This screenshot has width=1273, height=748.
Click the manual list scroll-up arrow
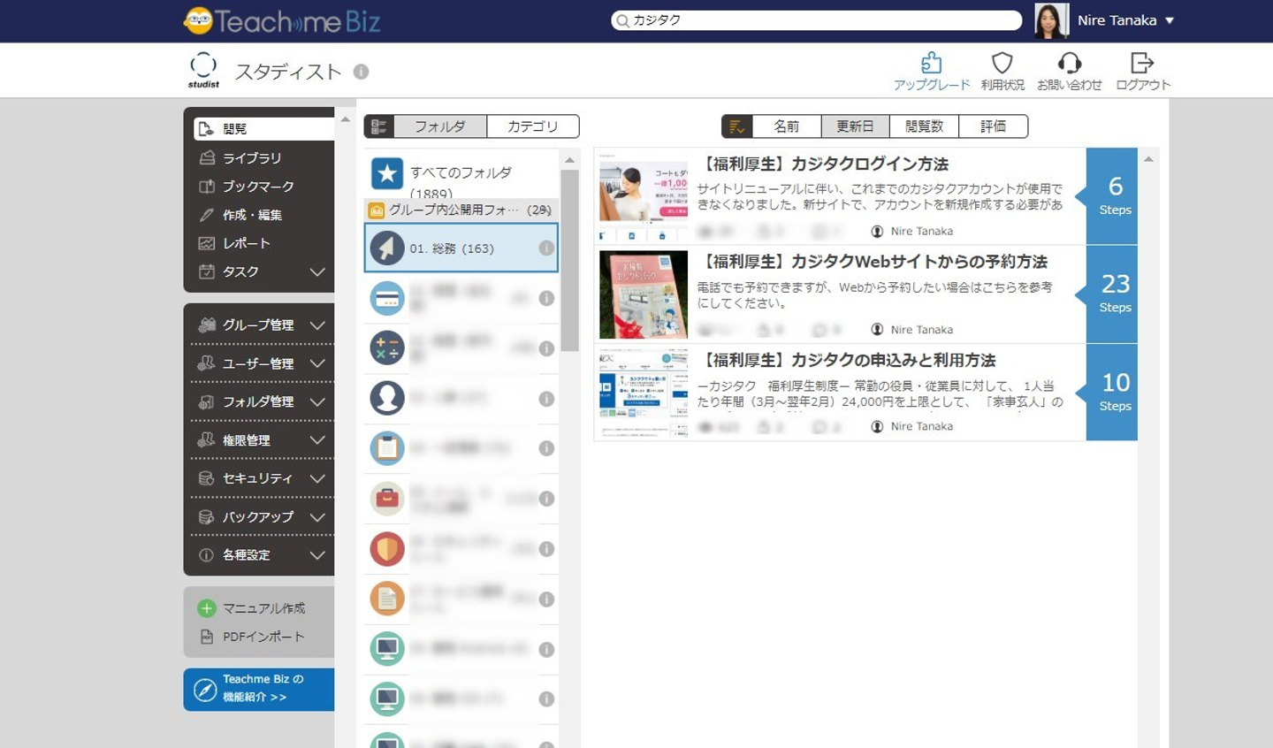[1148, 159]
